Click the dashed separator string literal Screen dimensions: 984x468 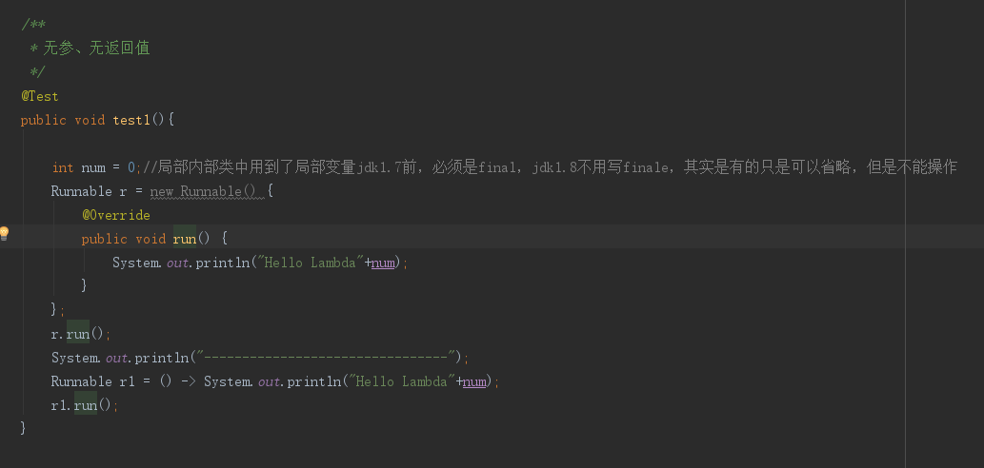(326, 358)
